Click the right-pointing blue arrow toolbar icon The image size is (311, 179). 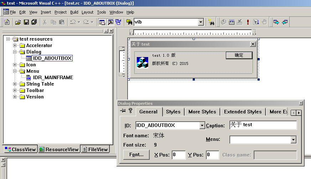[x=276, y=22]
